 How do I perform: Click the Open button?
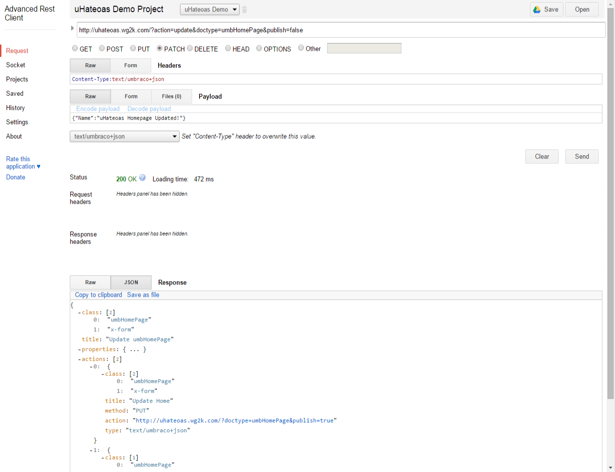point(582,9)
